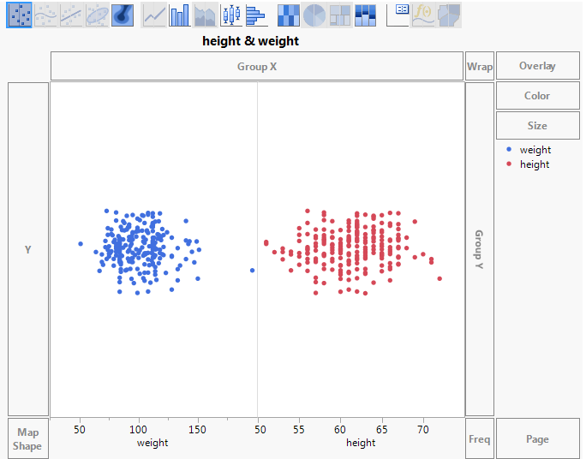Click the Wrap drop zone

coord(480,66)
